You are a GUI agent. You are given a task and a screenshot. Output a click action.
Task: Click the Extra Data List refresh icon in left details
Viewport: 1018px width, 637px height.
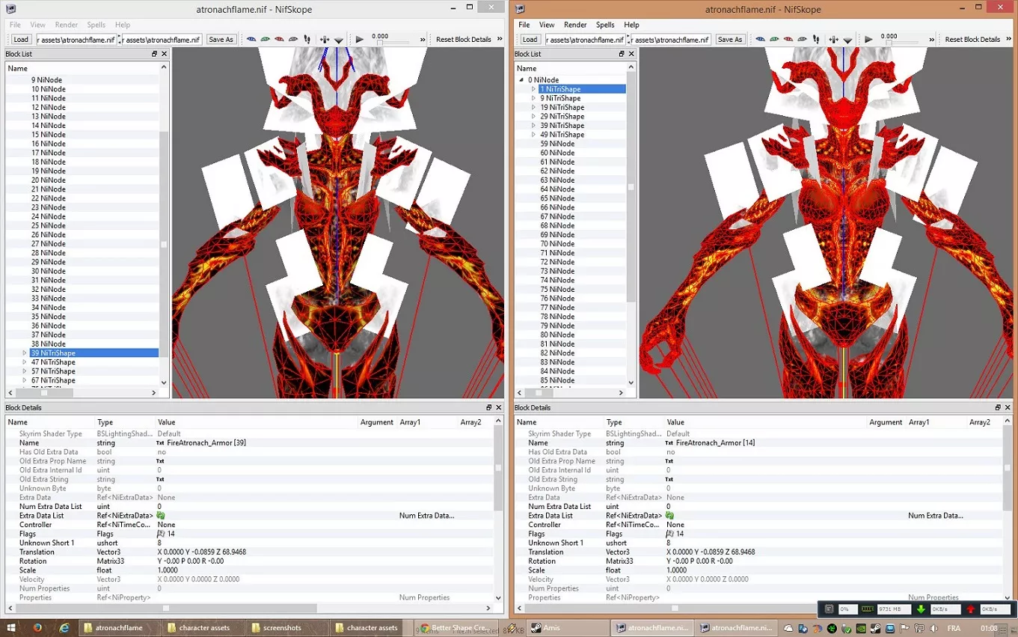tap(161, 516)
